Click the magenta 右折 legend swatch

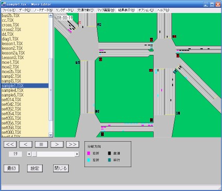(x=89, y=153)
